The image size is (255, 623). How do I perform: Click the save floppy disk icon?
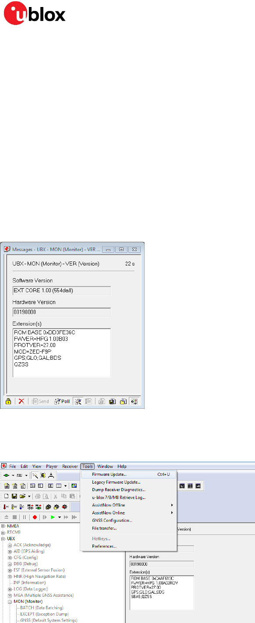coord(14,496)
